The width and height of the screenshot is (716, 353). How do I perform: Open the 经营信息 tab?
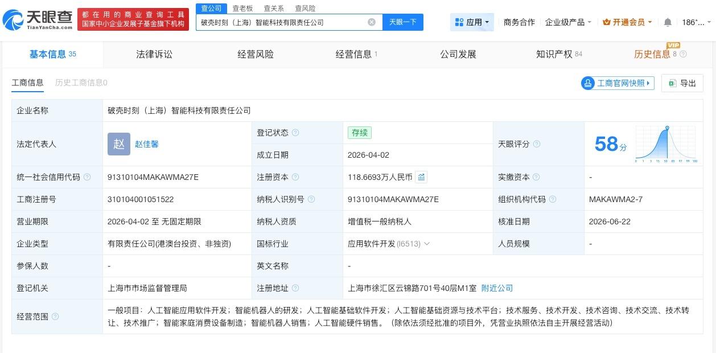356,54
